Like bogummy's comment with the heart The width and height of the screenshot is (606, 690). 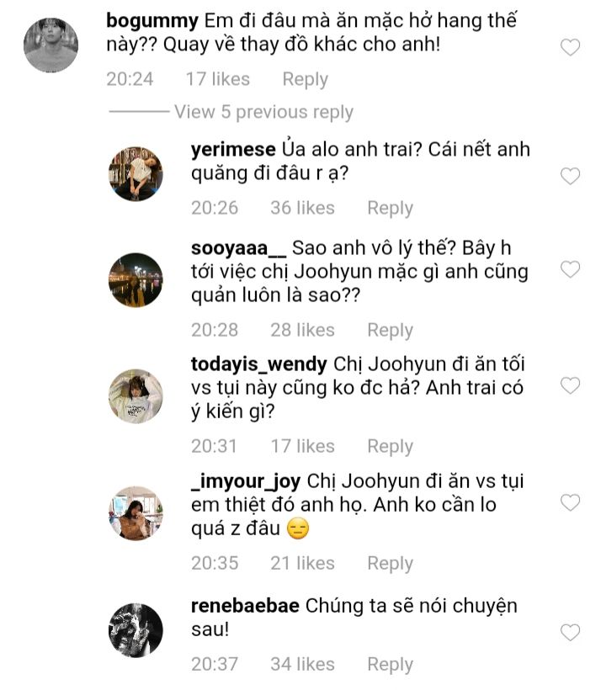click(x=570, y=48)
